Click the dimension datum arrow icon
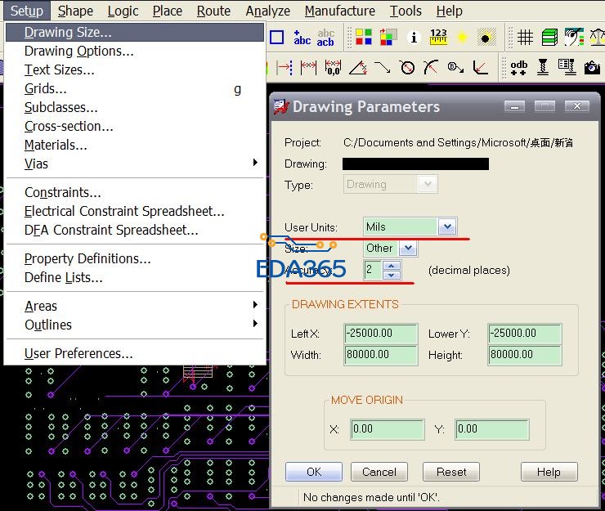This screenshot has height=511, width=605. pos(285,68)
